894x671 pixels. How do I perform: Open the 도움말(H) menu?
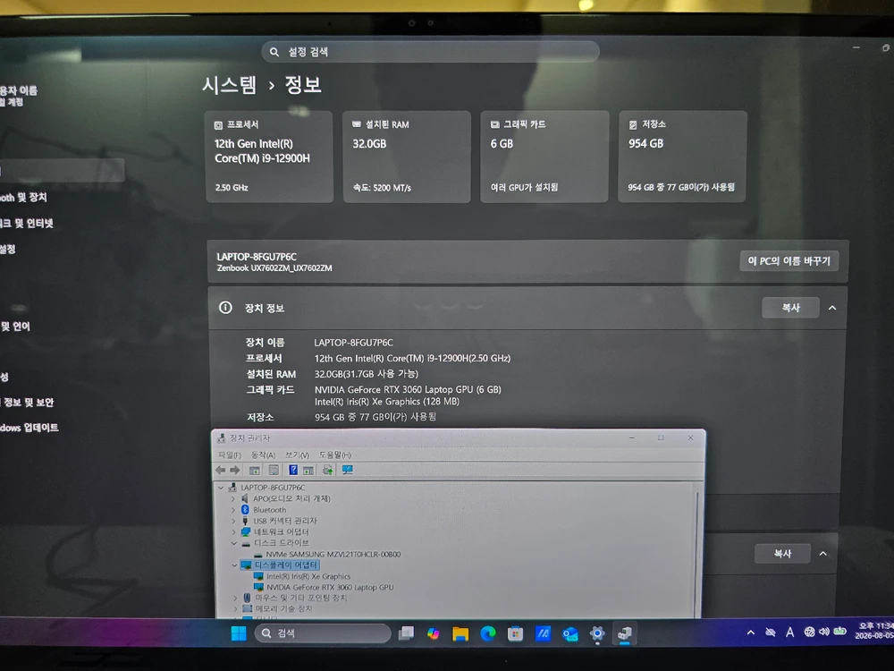coord(334,454)
